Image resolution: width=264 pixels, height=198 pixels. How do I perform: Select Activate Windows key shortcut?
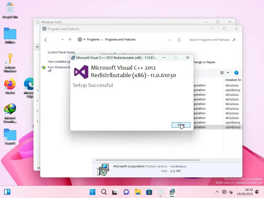[10, 63]
